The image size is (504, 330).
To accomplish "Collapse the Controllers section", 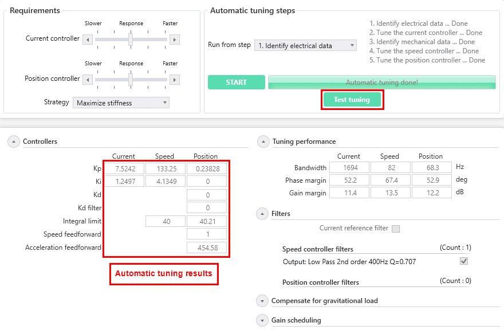I will click(x=14, y=142).
